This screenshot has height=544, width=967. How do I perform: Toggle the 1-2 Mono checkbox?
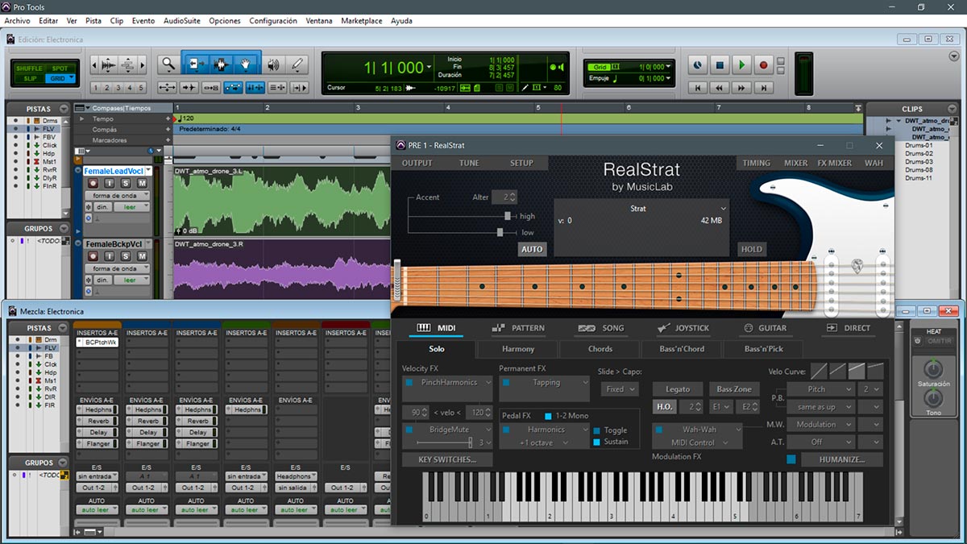[549, 416]
